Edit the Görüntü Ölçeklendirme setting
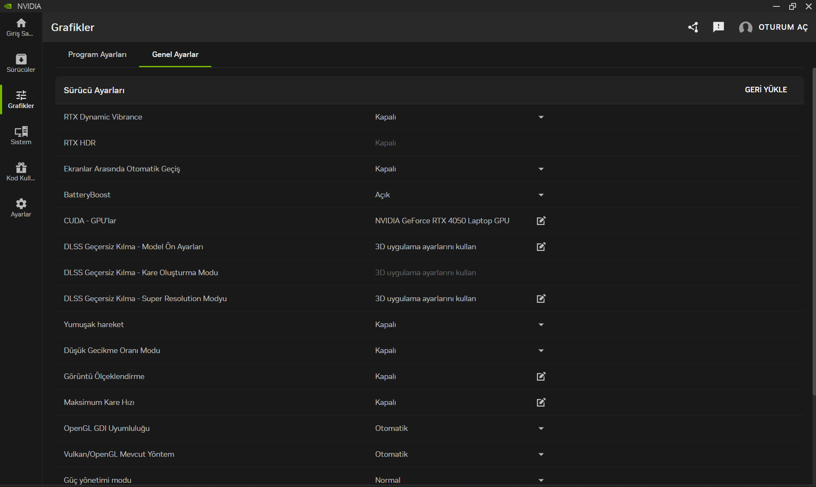This screenshot has height=487, width=816. (541, 376)
